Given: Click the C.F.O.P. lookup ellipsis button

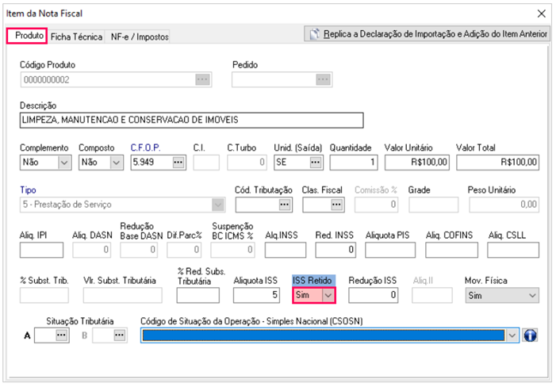Looking at the screenshot, I should pos(178,162).
